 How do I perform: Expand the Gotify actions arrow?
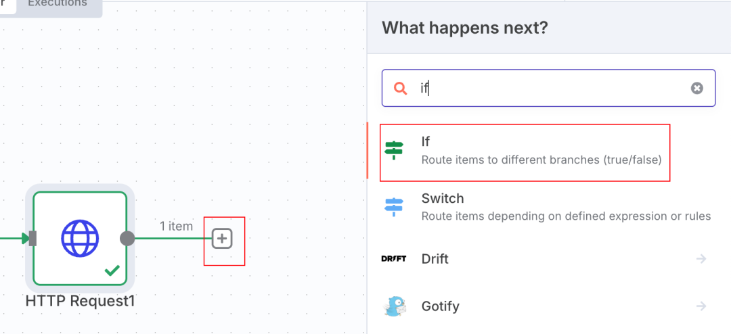701,306
